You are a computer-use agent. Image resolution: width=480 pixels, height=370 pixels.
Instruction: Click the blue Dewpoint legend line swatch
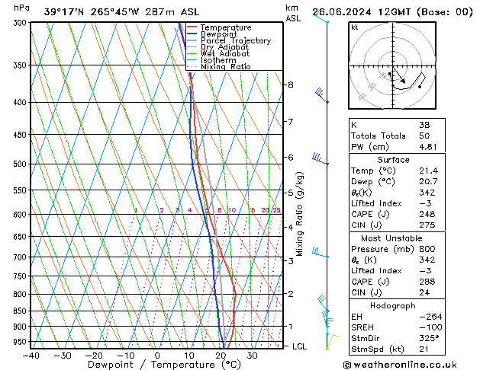(192, 34)
